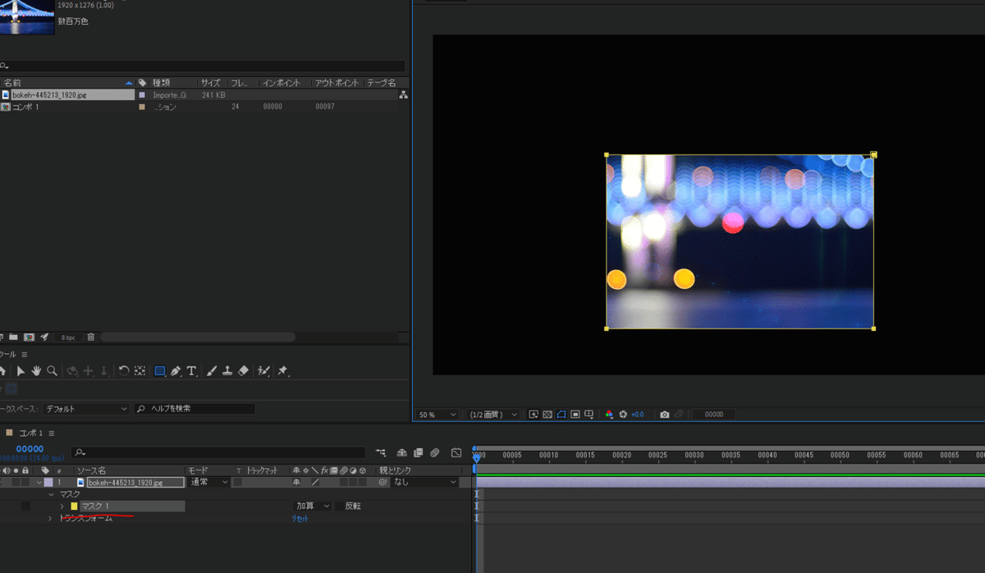Select the Hand tool
985x573 pixels.
(37, 371)
